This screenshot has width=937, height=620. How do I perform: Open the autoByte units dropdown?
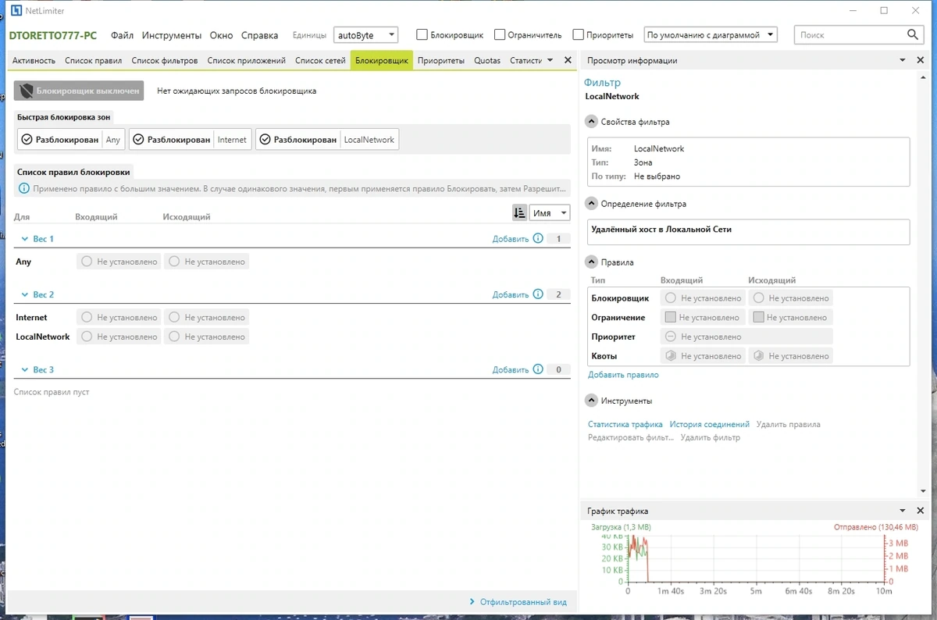[365, 35]
